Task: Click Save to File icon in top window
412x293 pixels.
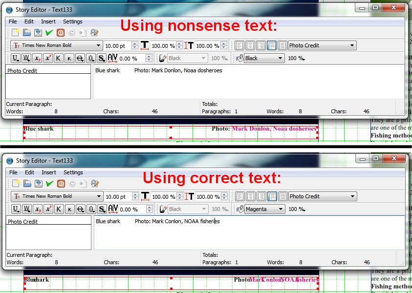Action: pos(38,33)
